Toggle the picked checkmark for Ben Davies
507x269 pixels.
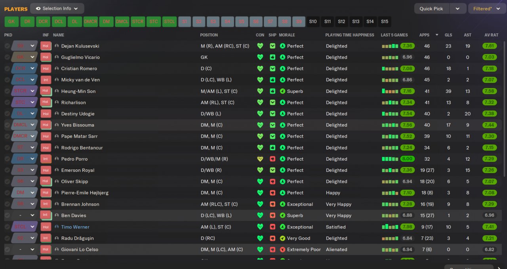pyautogui.click(x=7, y=215)
